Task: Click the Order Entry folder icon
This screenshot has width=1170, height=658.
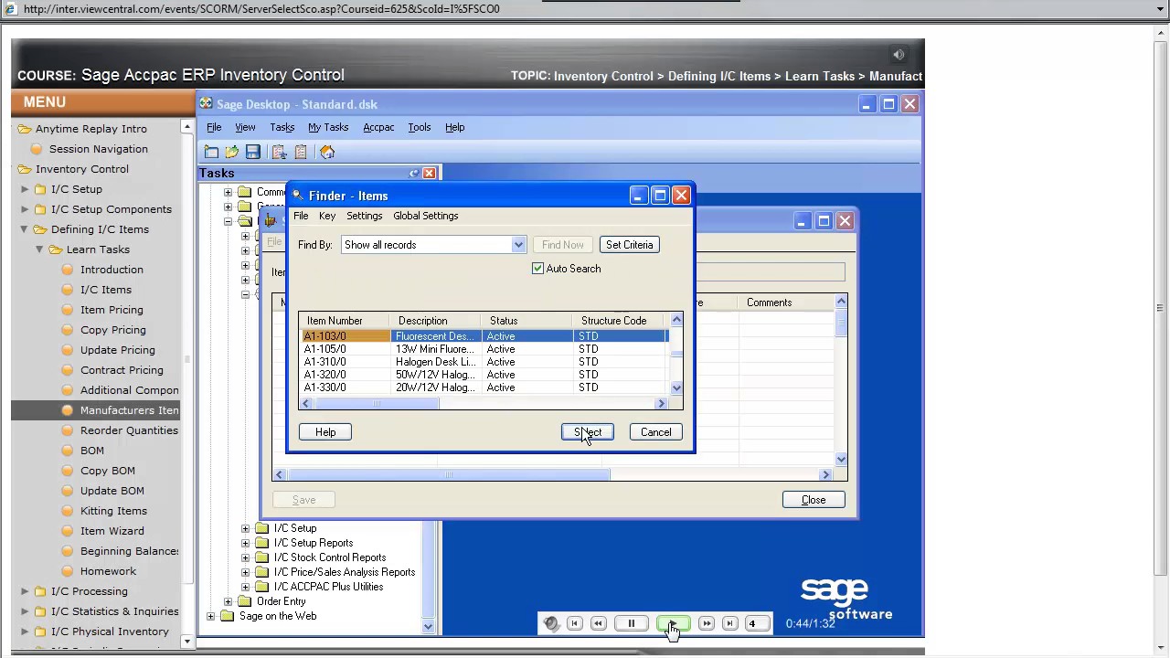Action: [245, 601]
